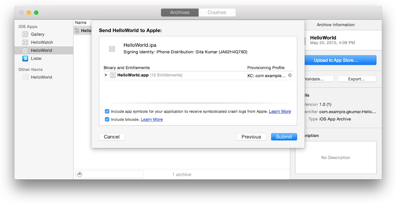396x203 pixels.
Task: Click the Gallery app icon in sidebar
Action: (x=25, y=34)
